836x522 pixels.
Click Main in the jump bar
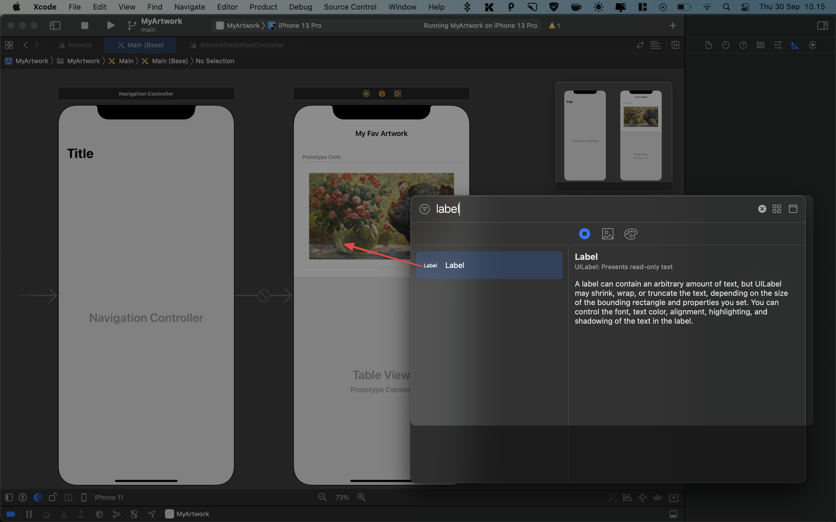(121, 61)
